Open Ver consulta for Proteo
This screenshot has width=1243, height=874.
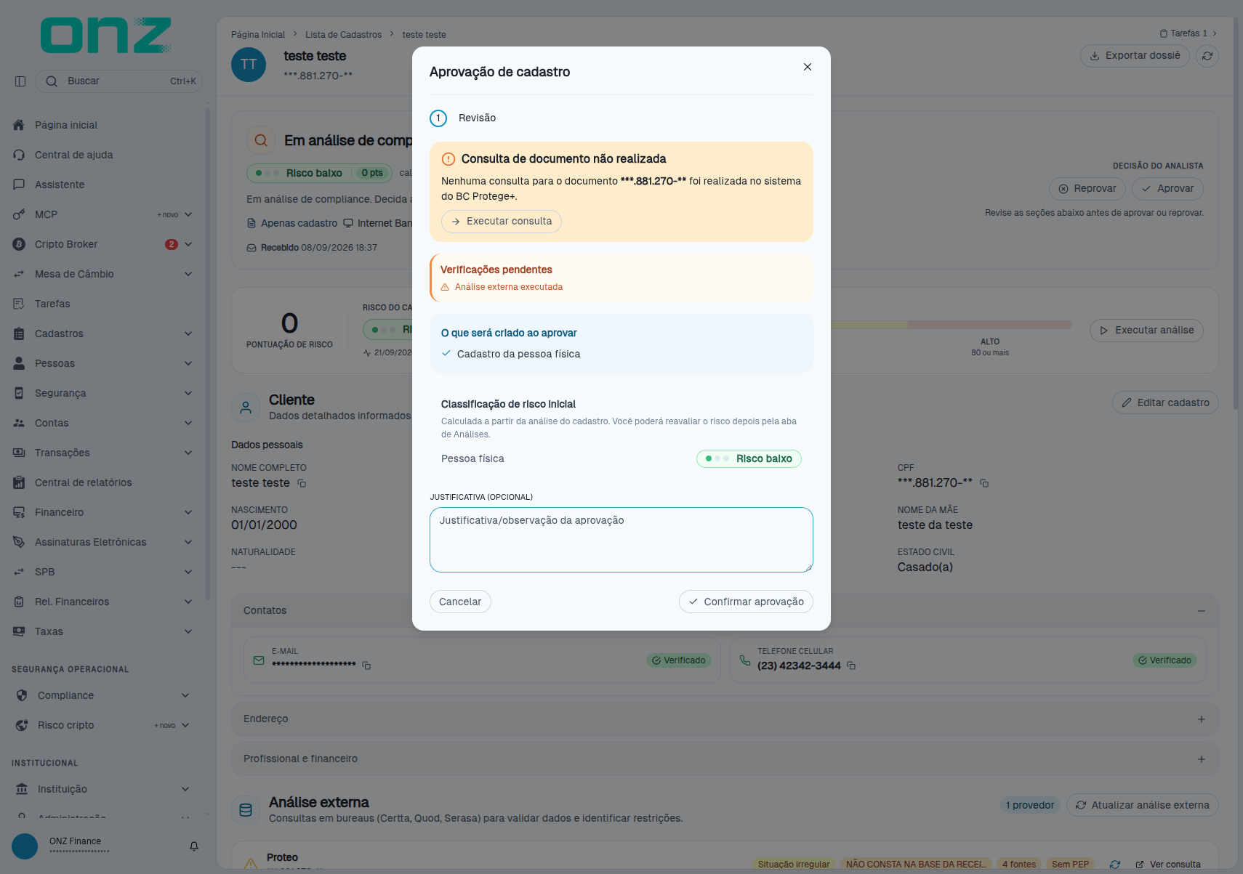coord(1168,865)
